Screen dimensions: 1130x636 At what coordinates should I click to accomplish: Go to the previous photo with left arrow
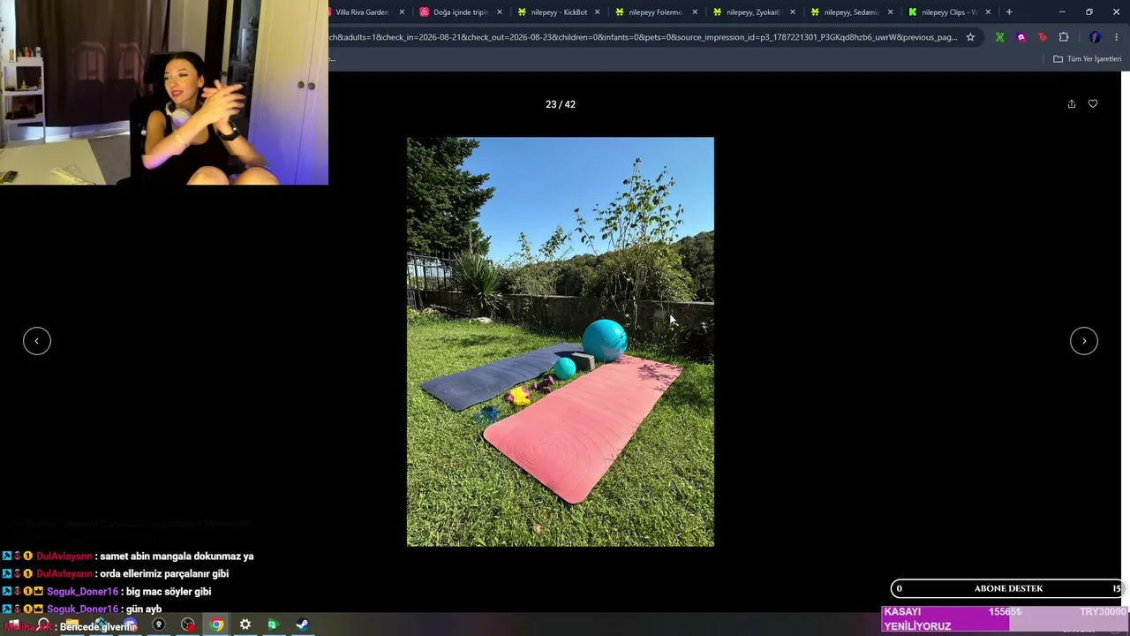(x=37, y=341)
